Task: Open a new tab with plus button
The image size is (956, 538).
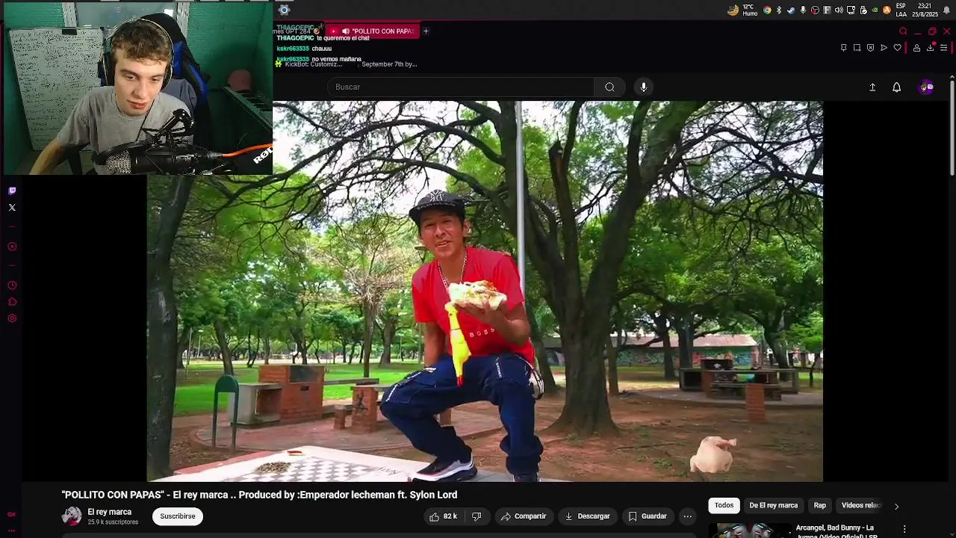Action: click(x=426, y=31)
